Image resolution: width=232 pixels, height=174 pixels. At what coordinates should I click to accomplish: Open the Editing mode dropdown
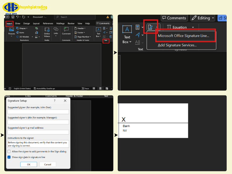pyautogui.click(x=203, y=18)
